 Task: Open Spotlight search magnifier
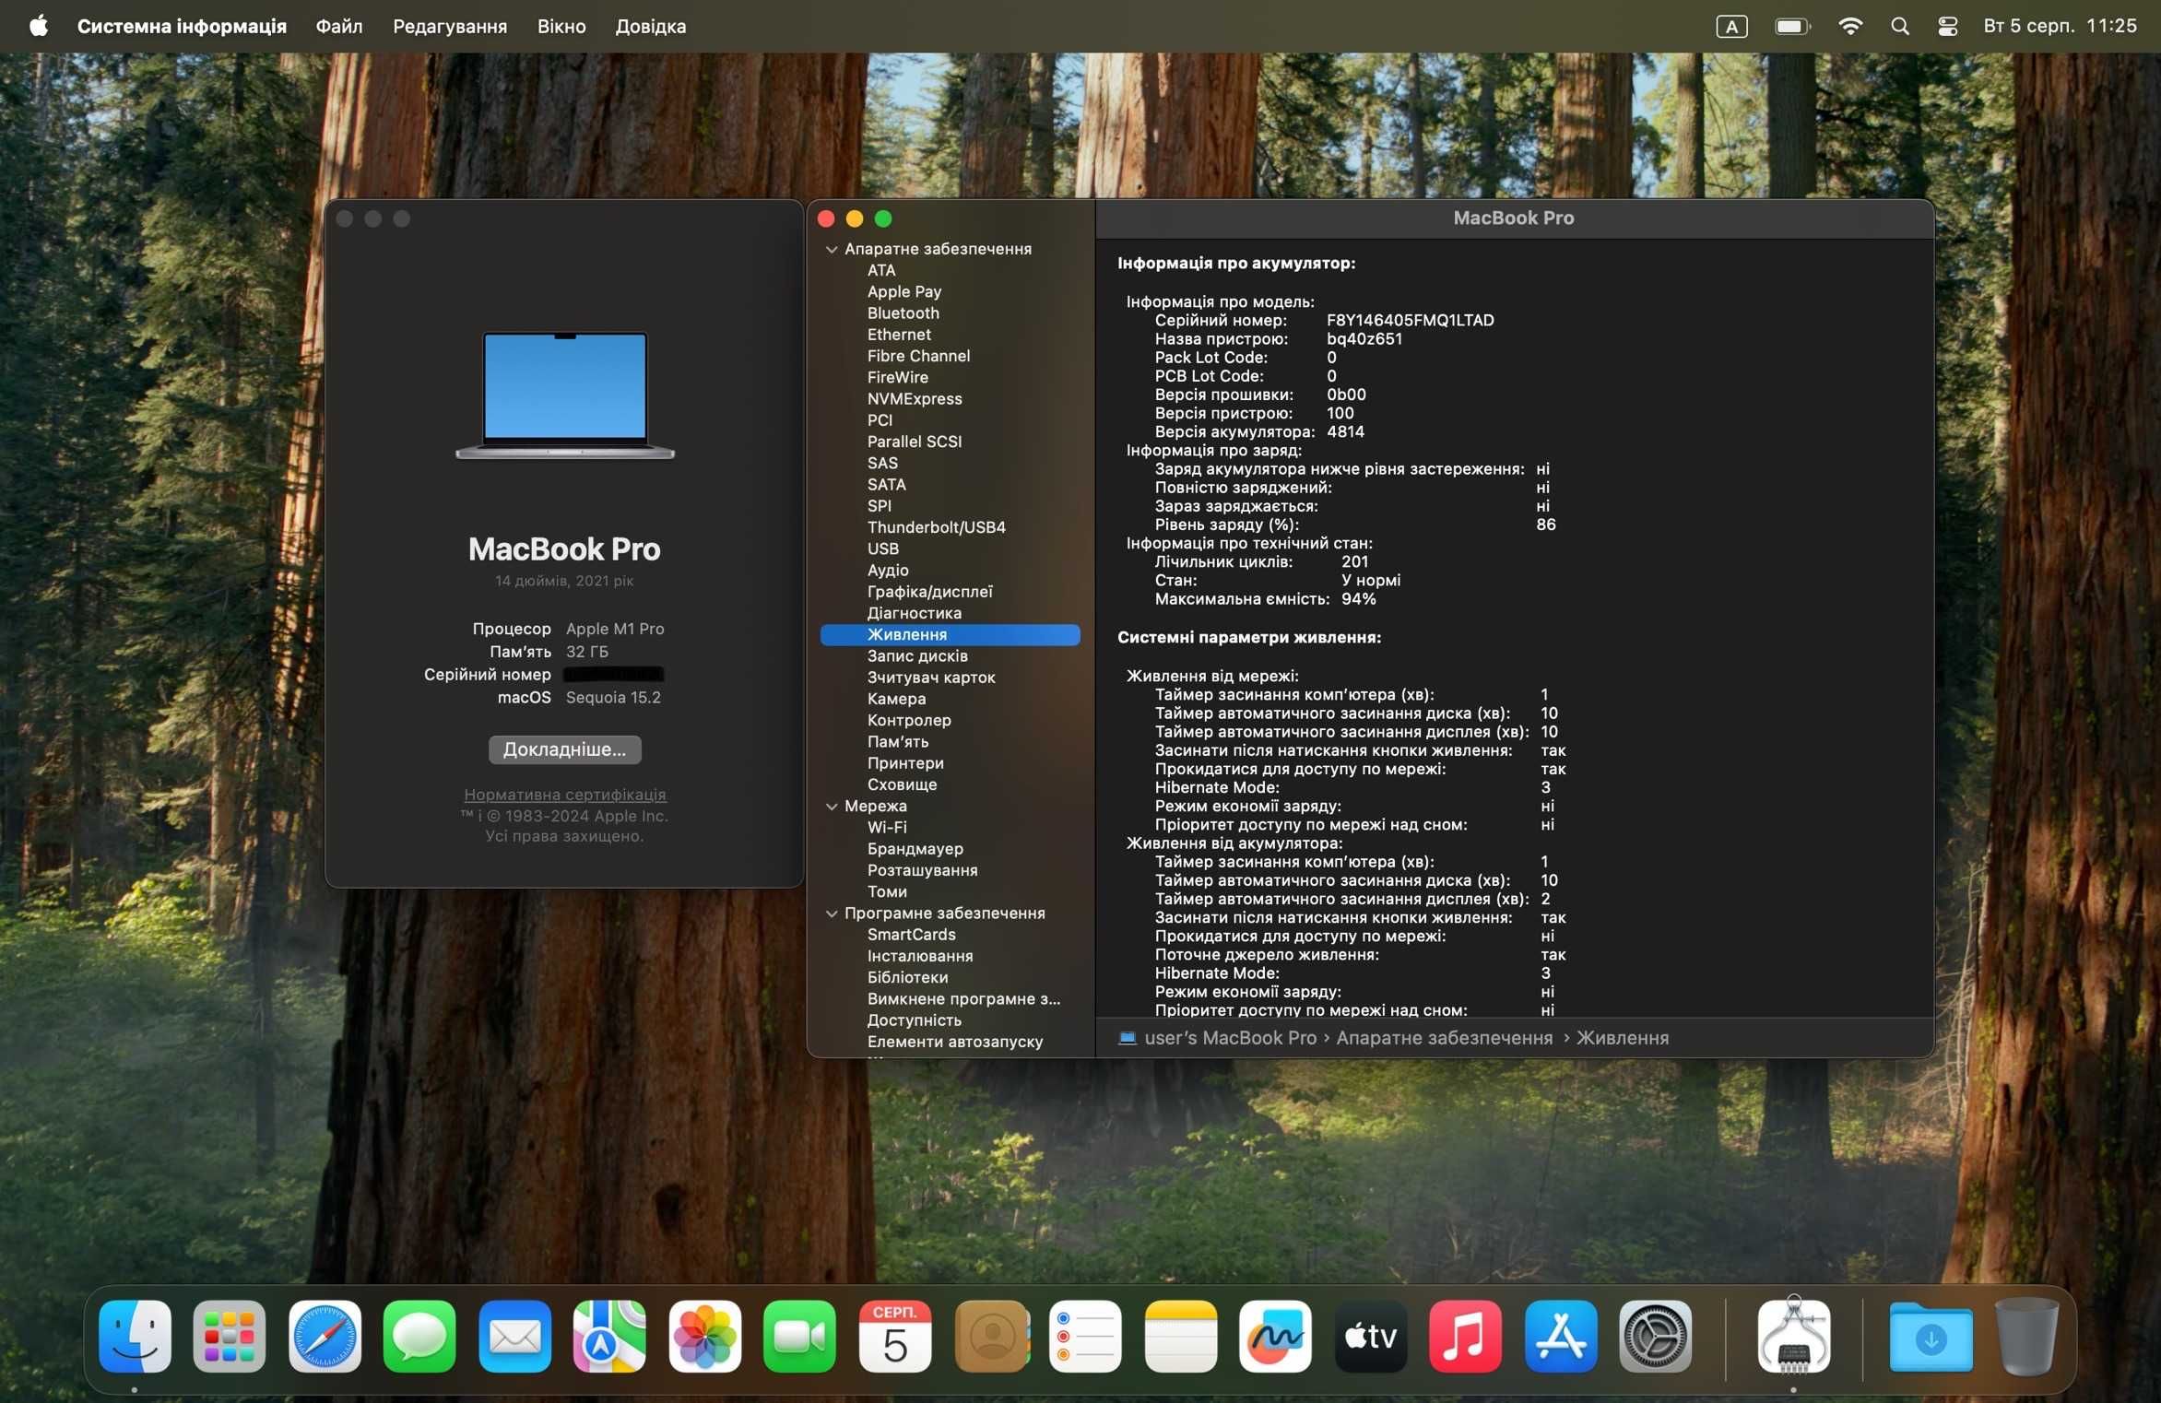pyautogui.click(x=1899, y=26)
